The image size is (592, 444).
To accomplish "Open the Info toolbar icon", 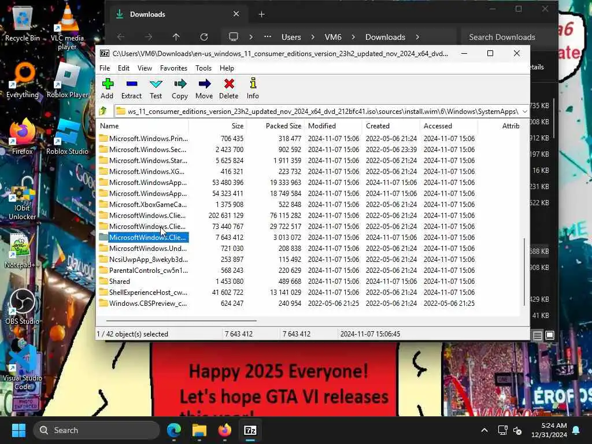I will 253,88.
